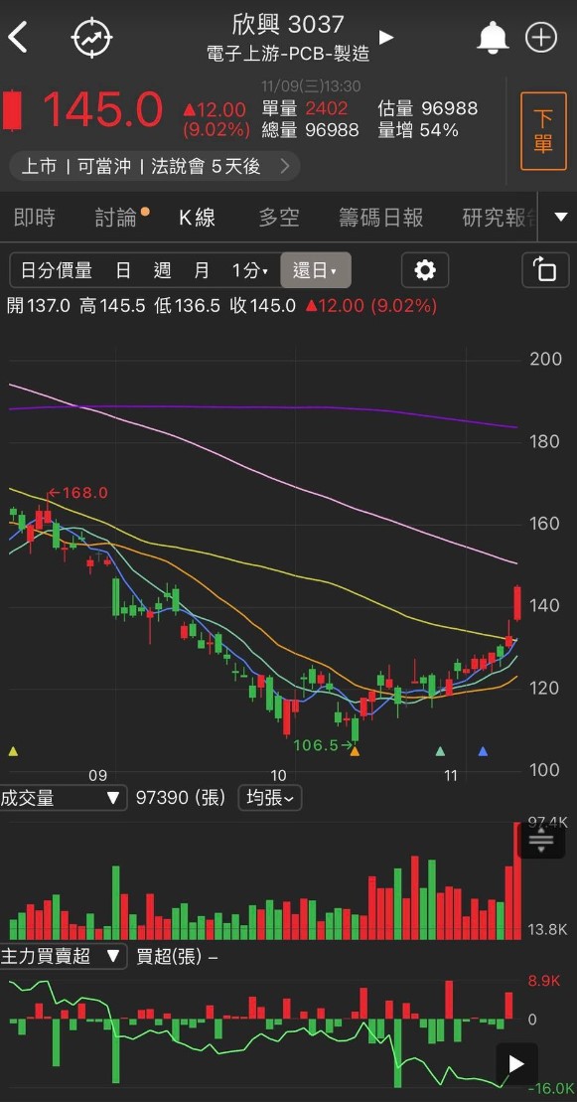
Task: Tap the yellow triangle event marker
Action: tap(13, 751)
